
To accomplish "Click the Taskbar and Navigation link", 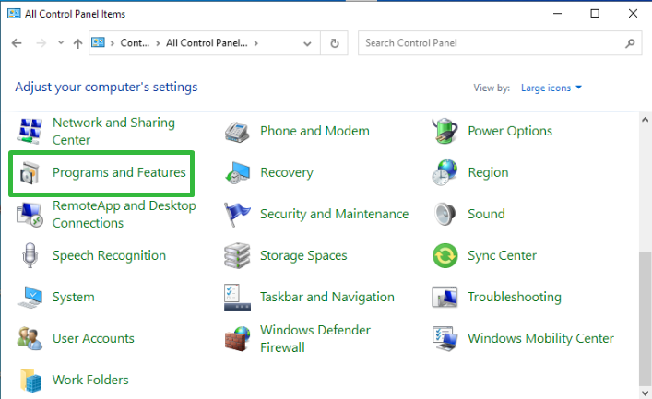I will click(x=326, y=297).
